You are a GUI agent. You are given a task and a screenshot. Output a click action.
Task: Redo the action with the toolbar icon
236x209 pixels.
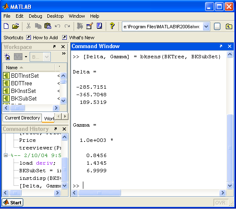(x=67, y=26)
